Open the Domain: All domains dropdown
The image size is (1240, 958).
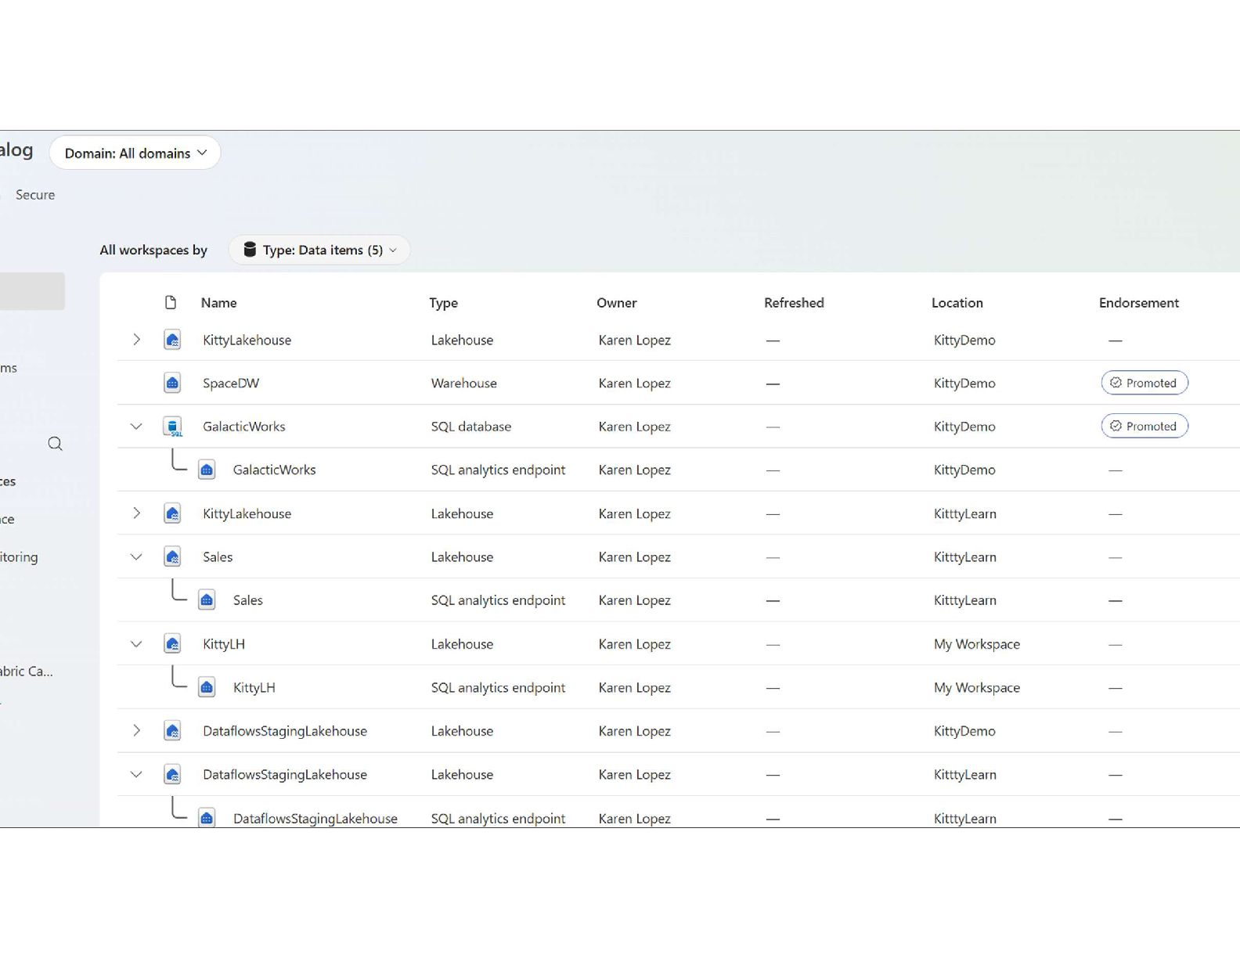(135, 153)
